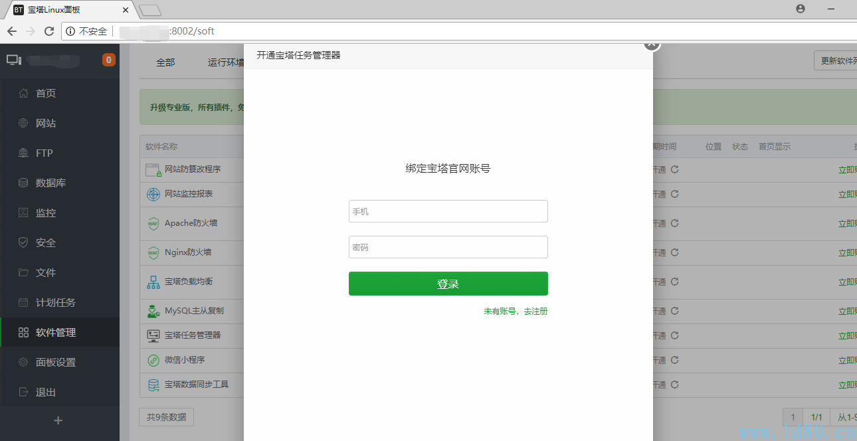Open the 数据库 database icon in sidebar
Viewport: 857px width, 441px height.
click(23, 183)
